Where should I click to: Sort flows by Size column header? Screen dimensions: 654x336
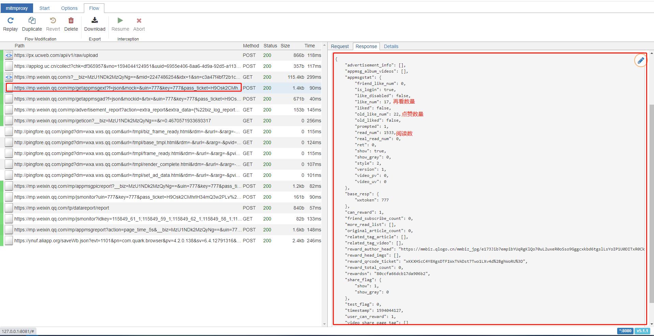pyautogui.click(x=285, y=46)
